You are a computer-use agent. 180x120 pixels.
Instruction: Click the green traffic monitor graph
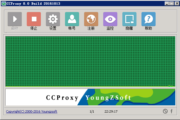click(x=90, y=61)
